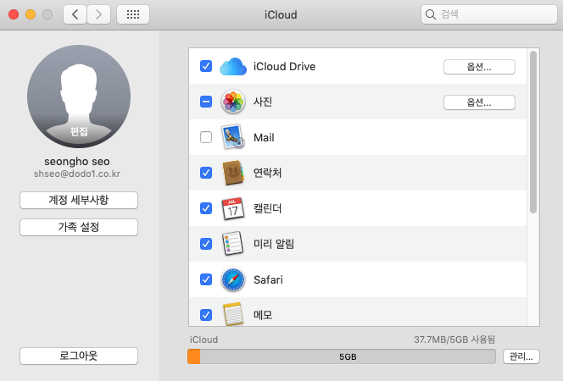Click the Safari compass icon
This screenshot has height=381, width=563.
click(x=233, y=279)
